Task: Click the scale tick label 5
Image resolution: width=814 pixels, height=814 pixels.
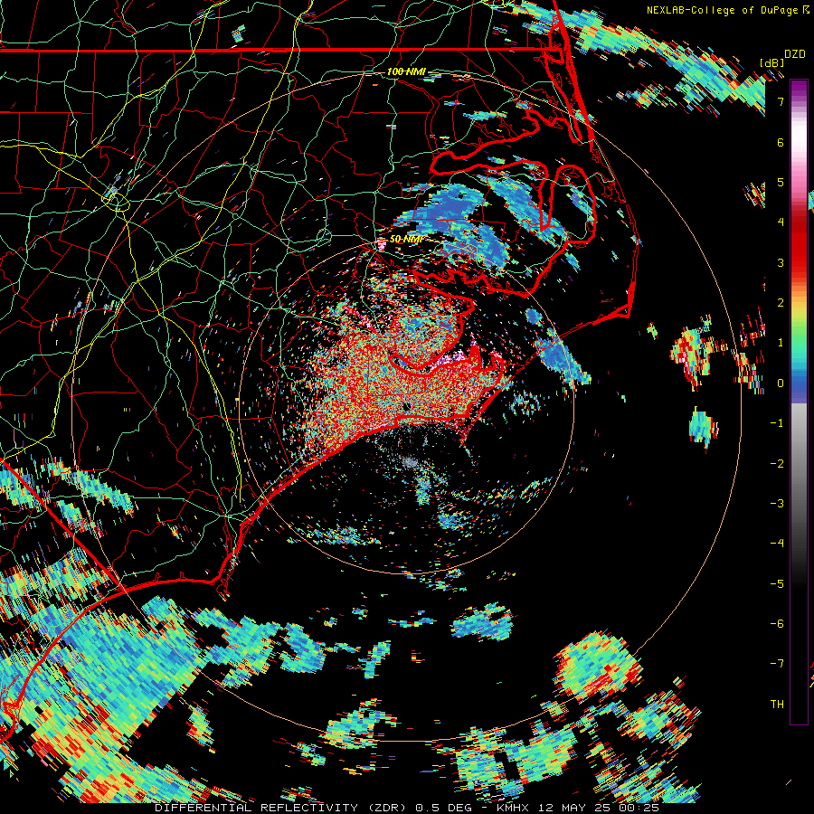Action: pos(781,182)
